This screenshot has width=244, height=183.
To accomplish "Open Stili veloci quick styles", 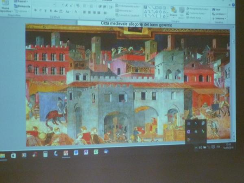I will 181,13.
